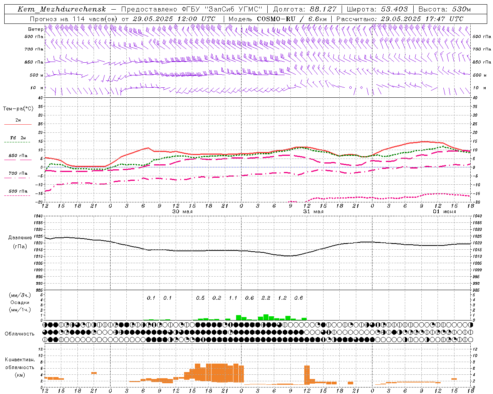493x394 pixels.
Task: Click the 10 м wind level label on left
Action: (x=37, y=88)
